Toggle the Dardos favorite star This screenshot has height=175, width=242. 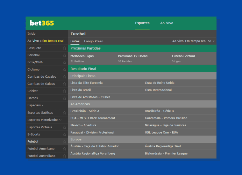point(65,98)
